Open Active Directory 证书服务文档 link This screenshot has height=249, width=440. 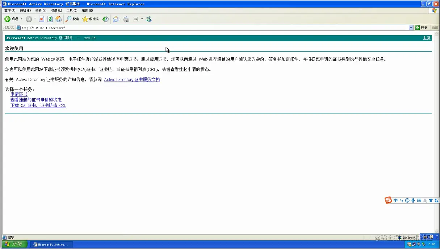(x=132, y=80)
